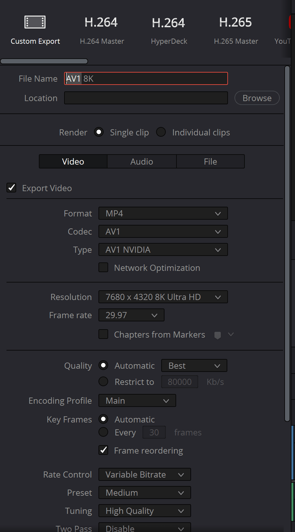Choose the Restrict to quality radio button
295x532 pixels.
click(x=103, y=381)
